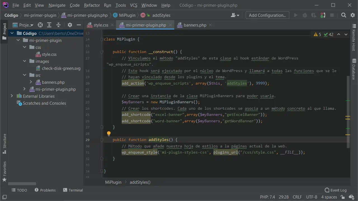Hide the Project panel with minus icon
The image size is (358, 201).
pos(79,25)
